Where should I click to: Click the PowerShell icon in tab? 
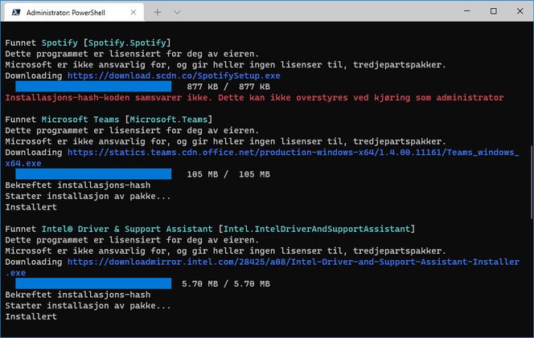[15, 13]
